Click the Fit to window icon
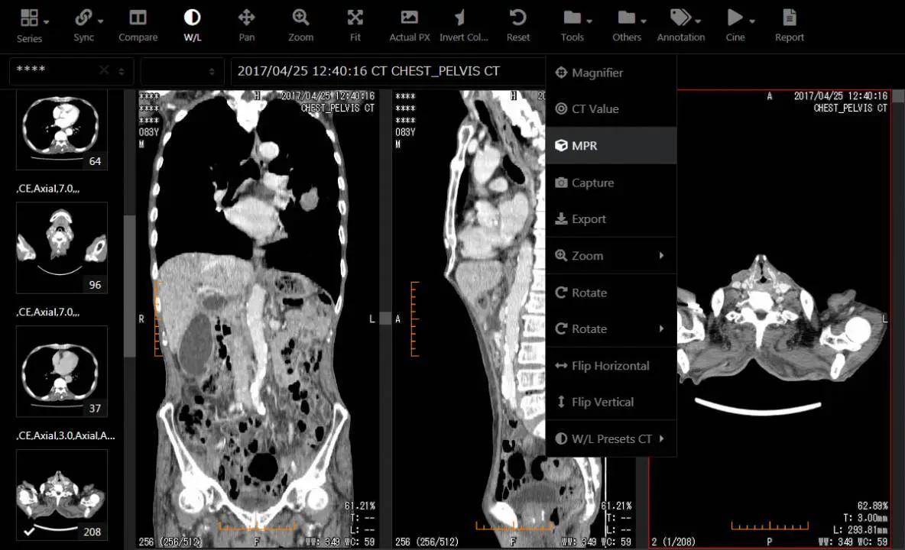 tap(355, 24)
